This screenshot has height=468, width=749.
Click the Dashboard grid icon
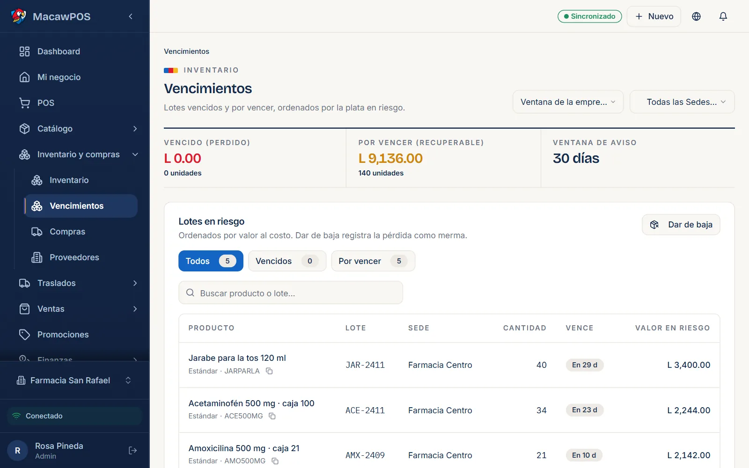(x=24, y=51)
